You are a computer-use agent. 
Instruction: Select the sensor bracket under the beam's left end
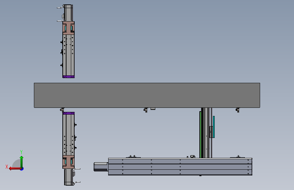(62, 110)
